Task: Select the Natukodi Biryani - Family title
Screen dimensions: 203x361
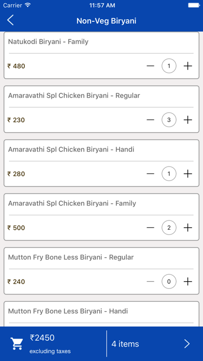Action: [48, 42]
